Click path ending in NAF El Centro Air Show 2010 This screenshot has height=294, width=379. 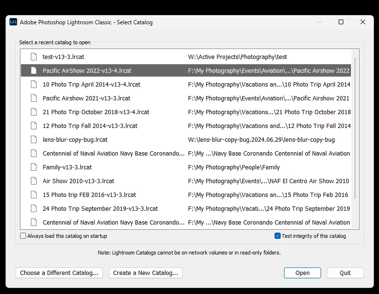click(268, 181)
